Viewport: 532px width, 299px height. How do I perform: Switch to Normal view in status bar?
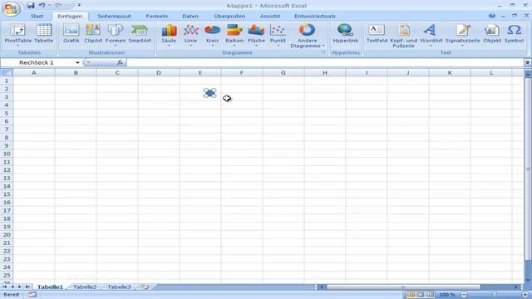tap(411, 295)
